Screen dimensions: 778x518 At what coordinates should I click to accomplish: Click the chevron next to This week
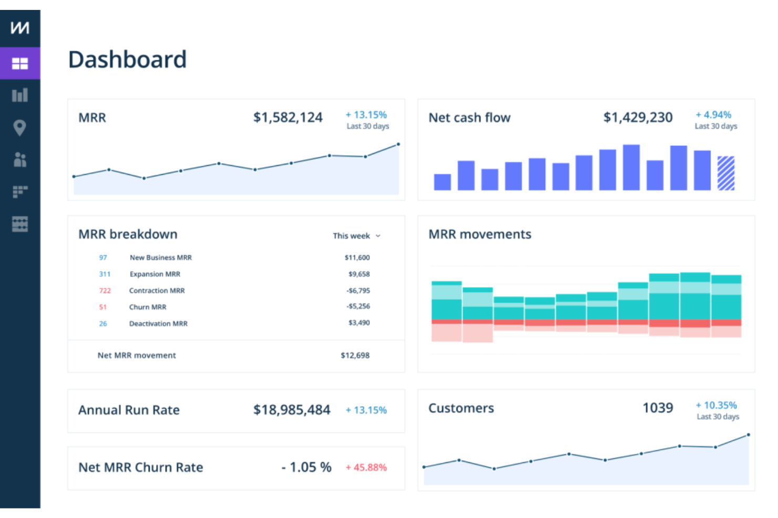[x=378, y=236]
